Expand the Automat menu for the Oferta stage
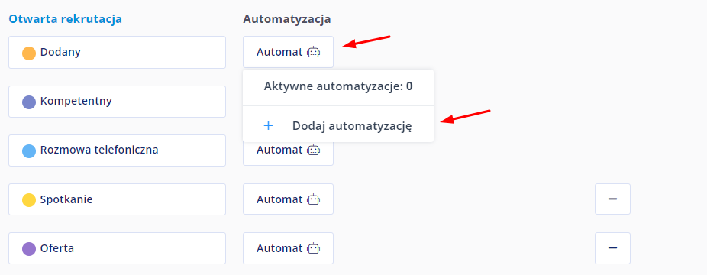Screen dimensions: 707x275 [x=288, y=248]
